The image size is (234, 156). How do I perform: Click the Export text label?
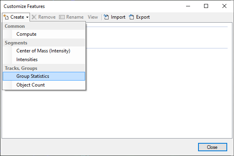click(143, 17)
